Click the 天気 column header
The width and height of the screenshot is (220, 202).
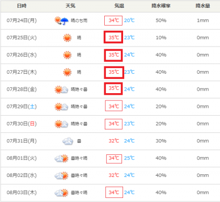[x=70, y=6]
